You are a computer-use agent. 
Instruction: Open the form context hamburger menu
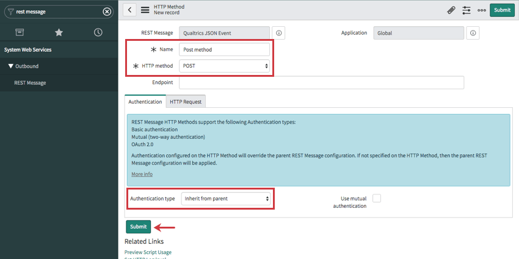click(145, 10)
